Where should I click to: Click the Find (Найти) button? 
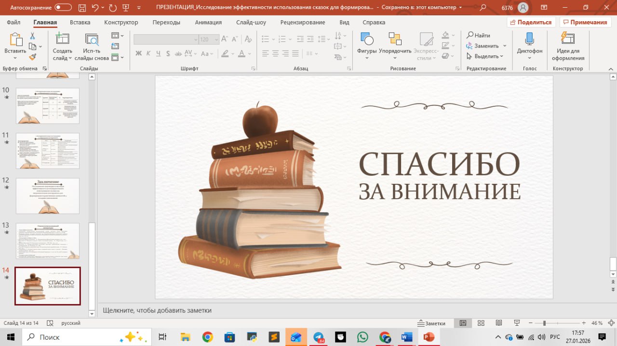[478, 35]
